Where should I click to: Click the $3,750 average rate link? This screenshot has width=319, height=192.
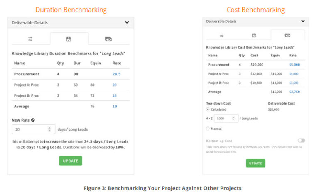294,92
